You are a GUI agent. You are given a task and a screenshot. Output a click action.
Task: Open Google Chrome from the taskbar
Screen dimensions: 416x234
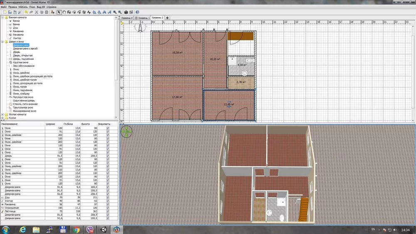[77, 229]
